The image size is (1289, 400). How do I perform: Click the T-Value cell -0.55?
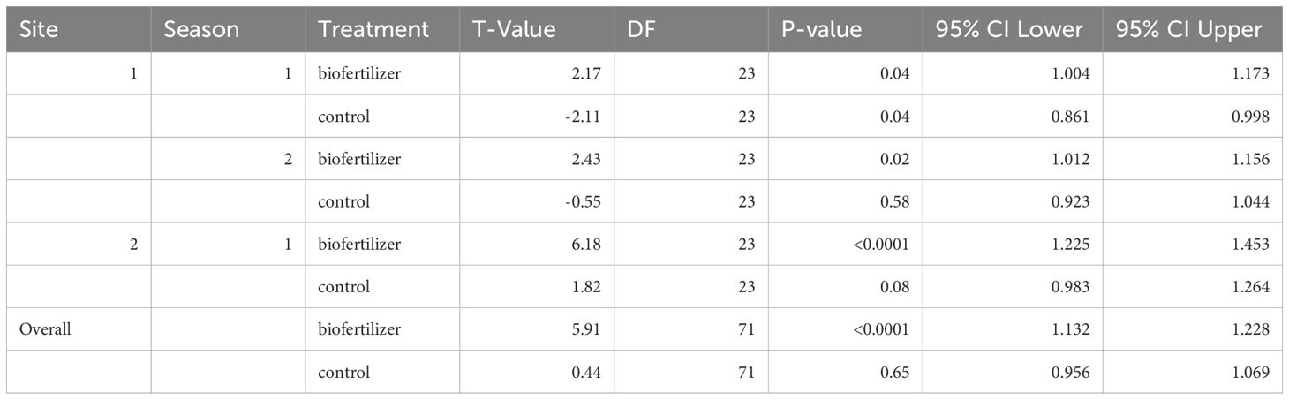click(x=584, y=202)
